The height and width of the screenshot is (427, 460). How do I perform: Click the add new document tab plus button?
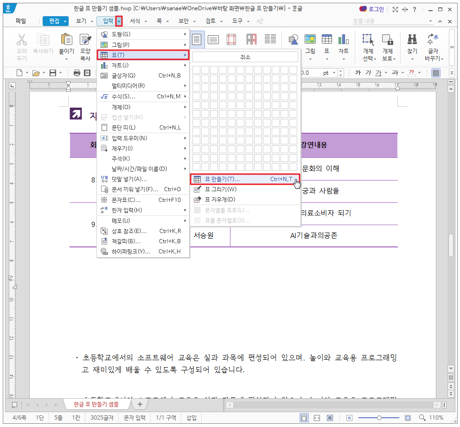click(x=140, y=404)
